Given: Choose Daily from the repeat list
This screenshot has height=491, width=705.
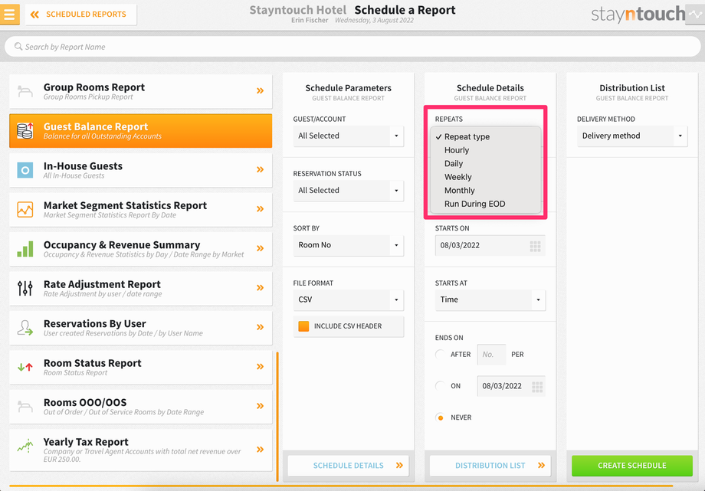Looking at the screenshot, I should click(x=485, y=164).
